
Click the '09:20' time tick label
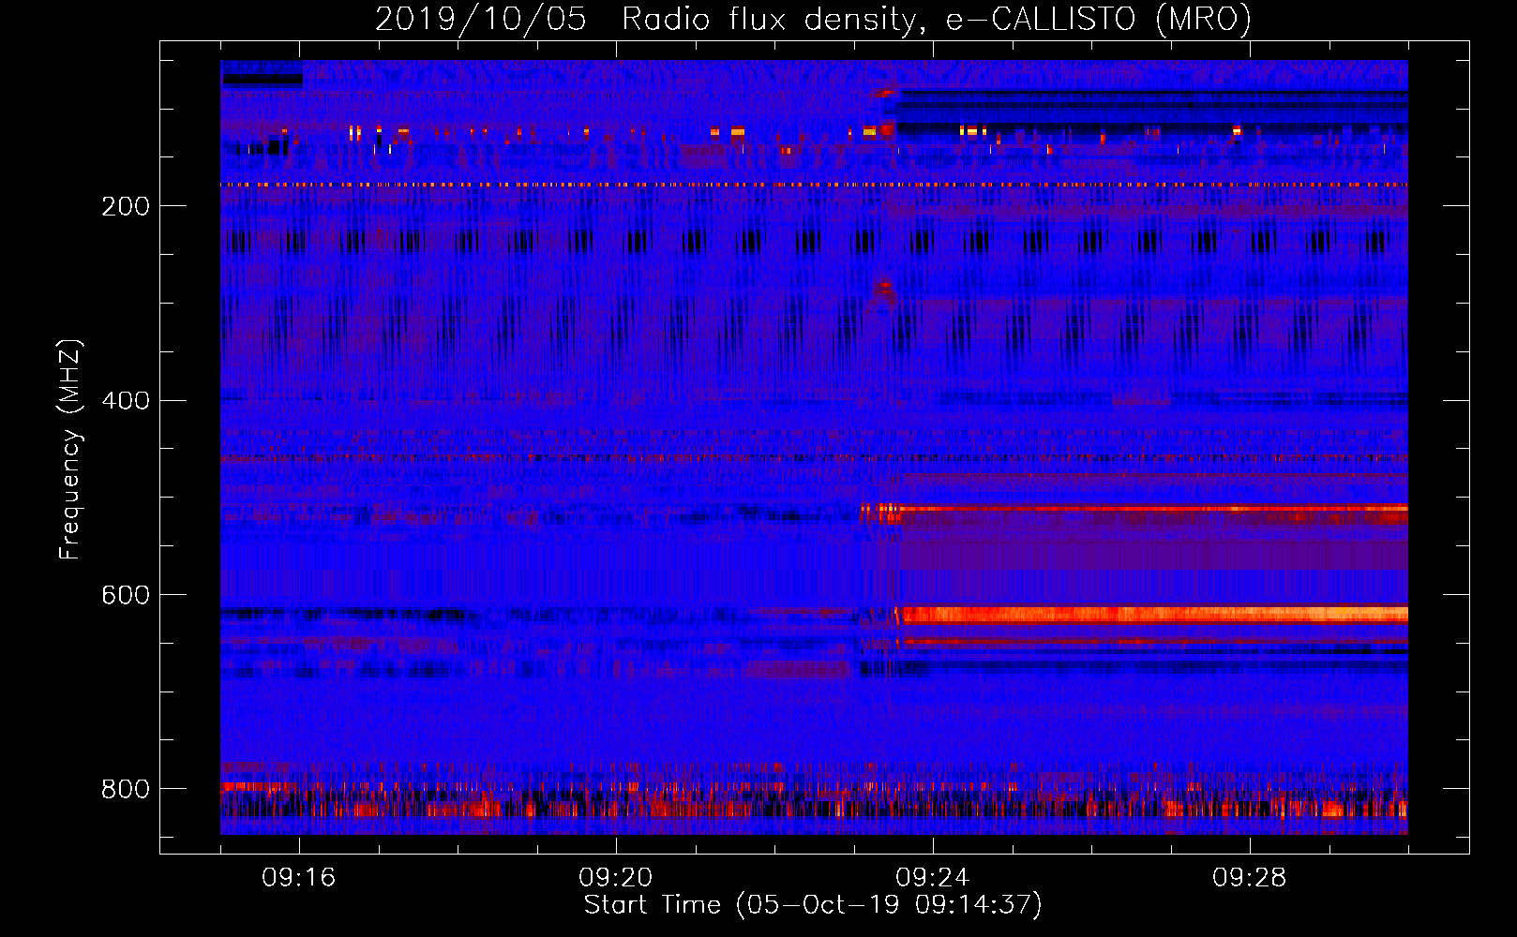tap(616, 878)
